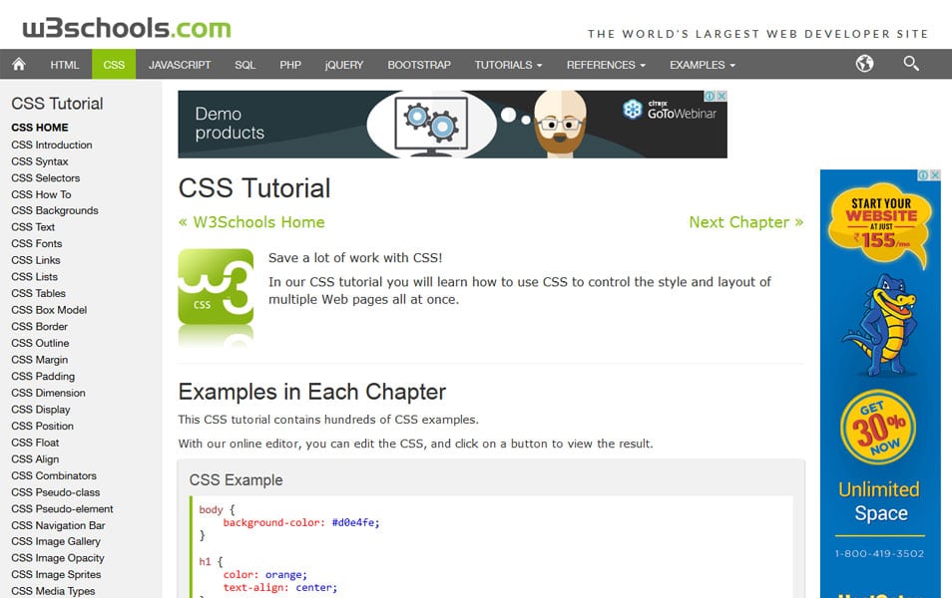Open the JAVASCRIPT nav item
The image size is (952, 598).
click(x=180, y=65)
